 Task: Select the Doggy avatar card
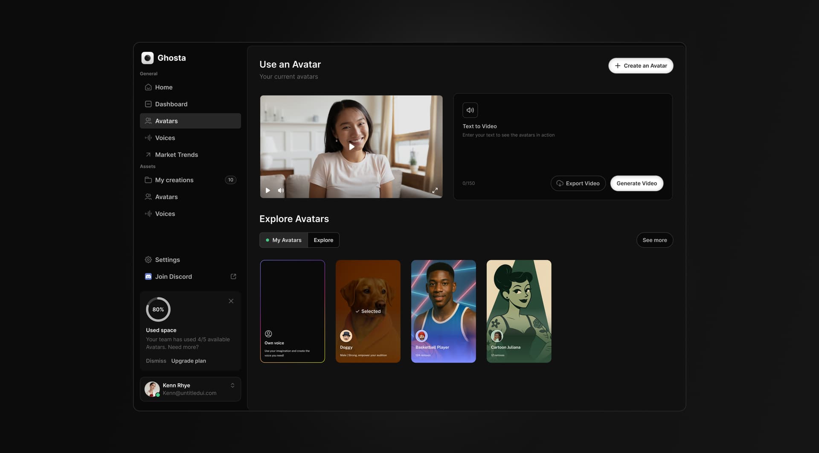click(x=368, y=311)
